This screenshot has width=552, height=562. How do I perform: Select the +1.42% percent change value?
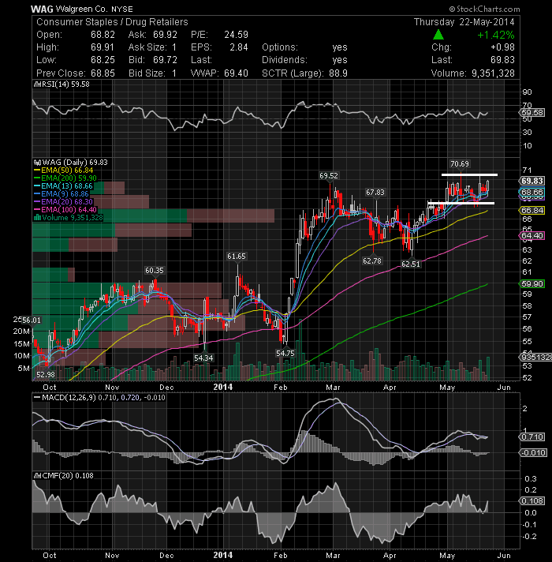coord(496,35)
